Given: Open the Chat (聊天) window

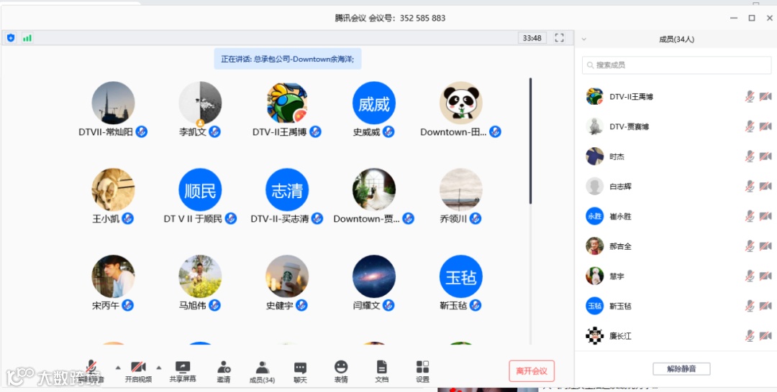Looking at the screenshot, I should coord(300,372).
